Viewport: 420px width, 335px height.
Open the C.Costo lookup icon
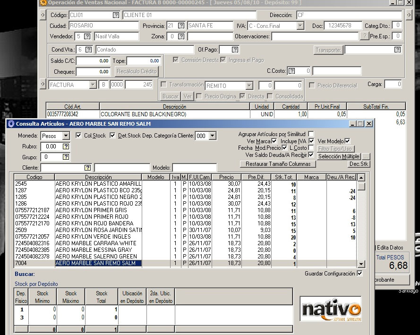tap(291, 71)
